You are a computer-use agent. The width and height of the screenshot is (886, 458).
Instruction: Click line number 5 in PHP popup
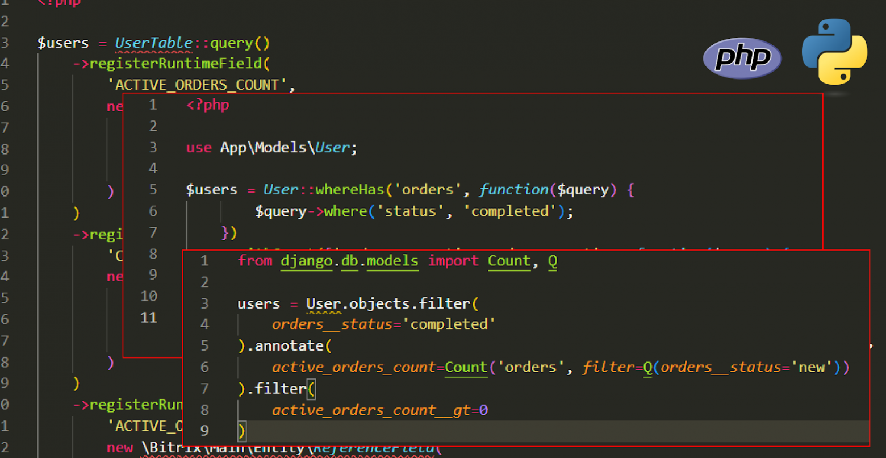(x=153, y=189)
